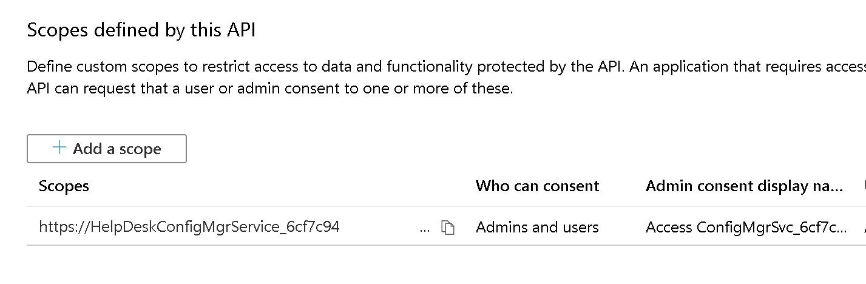The image size is (866, 284).
Task: Click the cut-off column header at far right
Action: click(864, 186)
